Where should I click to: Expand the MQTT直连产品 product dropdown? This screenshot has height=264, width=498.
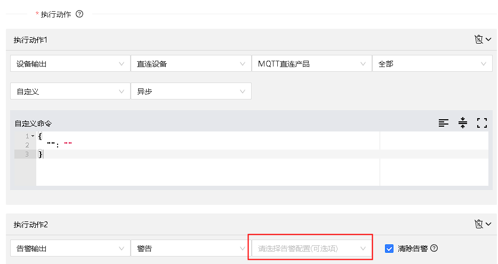click(311, 64)
